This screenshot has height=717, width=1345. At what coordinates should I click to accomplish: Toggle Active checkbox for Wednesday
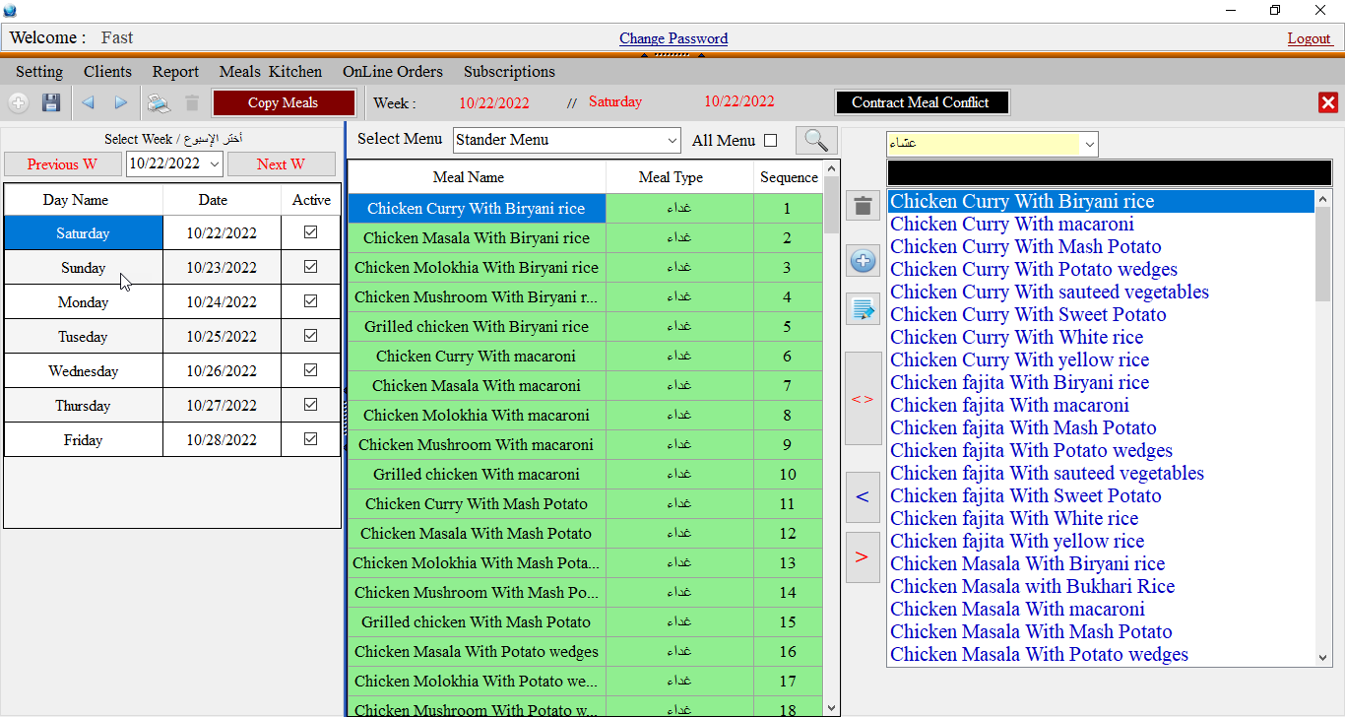pyautogui.click(x=311, y=370)
